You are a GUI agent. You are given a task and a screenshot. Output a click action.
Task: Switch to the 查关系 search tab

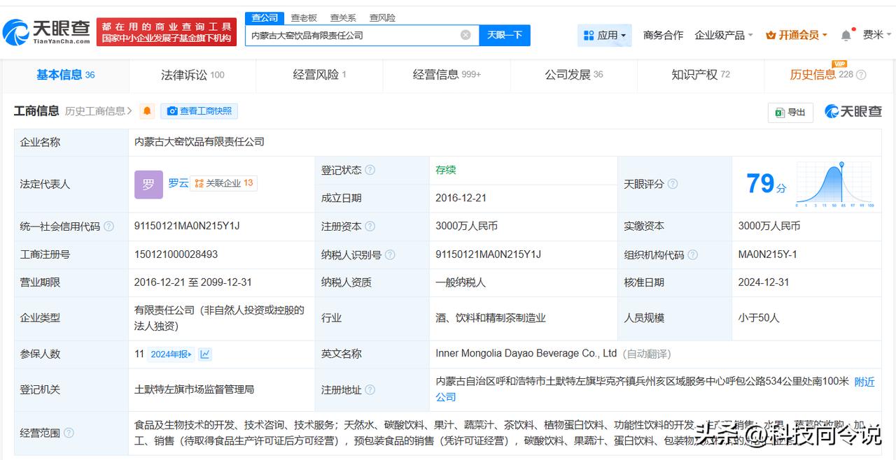pyautogui.click(x=343, y=17)
